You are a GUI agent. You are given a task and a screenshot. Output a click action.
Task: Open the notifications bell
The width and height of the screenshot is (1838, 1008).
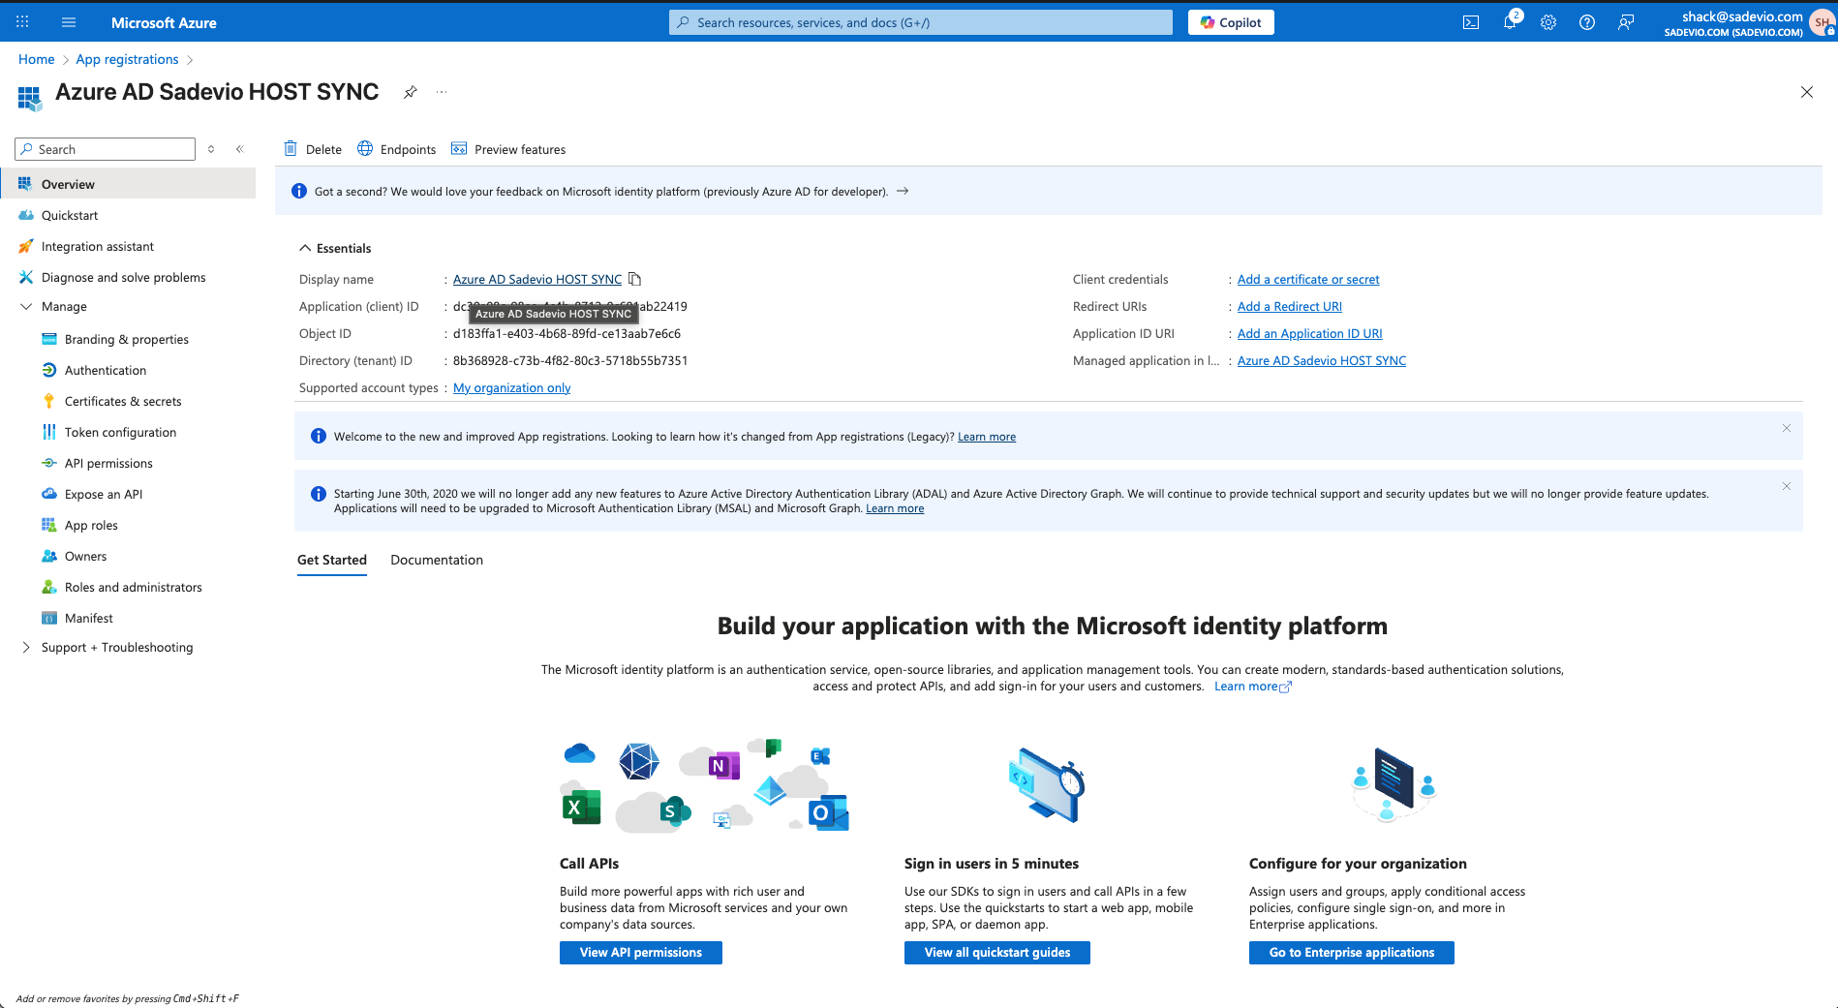coord(1509,22)
